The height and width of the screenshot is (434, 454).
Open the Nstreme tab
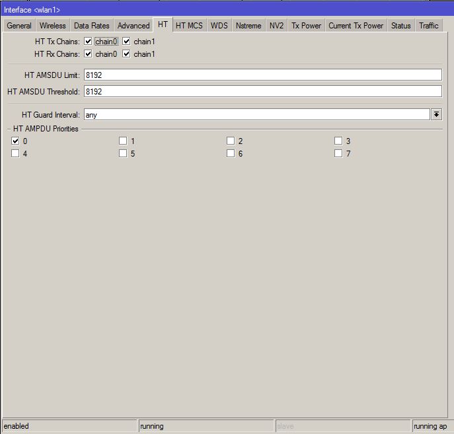248,26
